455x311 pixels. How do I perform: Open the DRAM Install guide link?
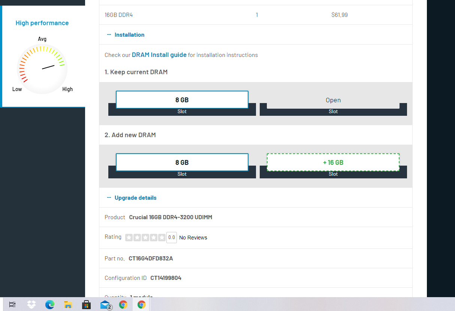pos(159,55)
